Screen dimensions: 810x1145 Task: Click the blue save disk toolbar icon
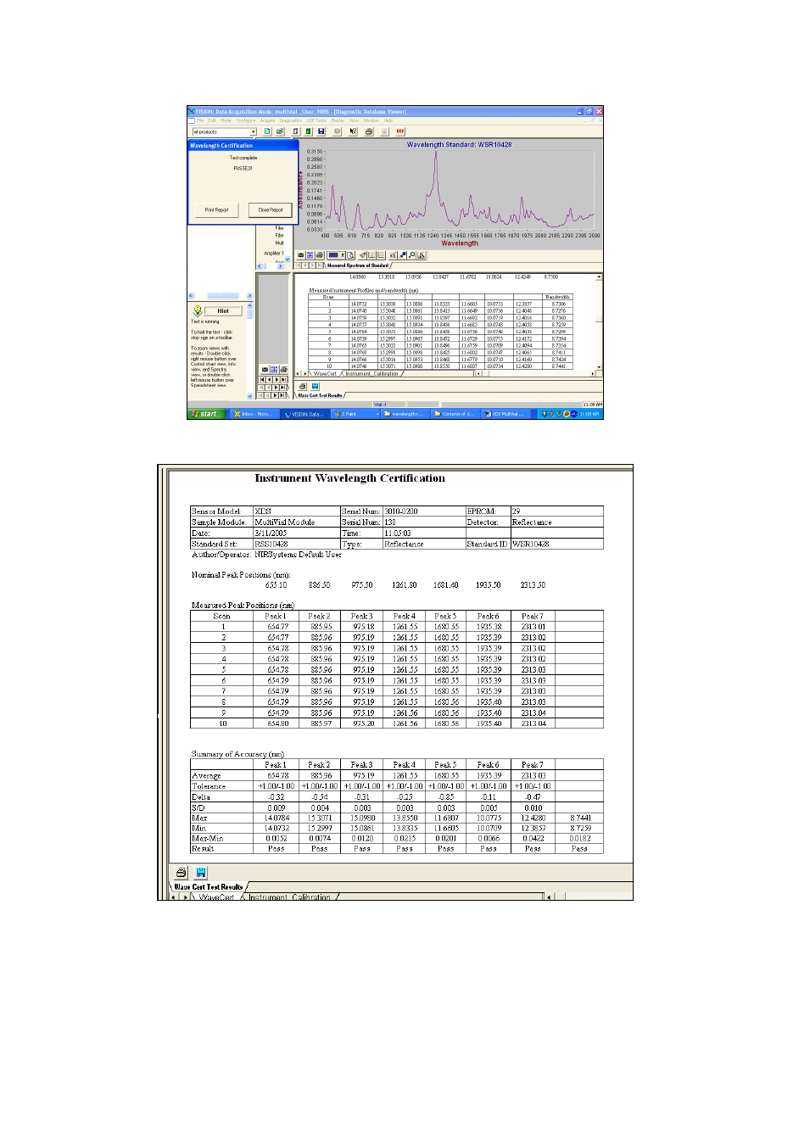321,131
